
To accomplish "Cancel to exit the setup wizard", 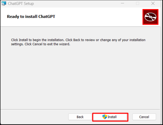I will click(x=144, y=117).
